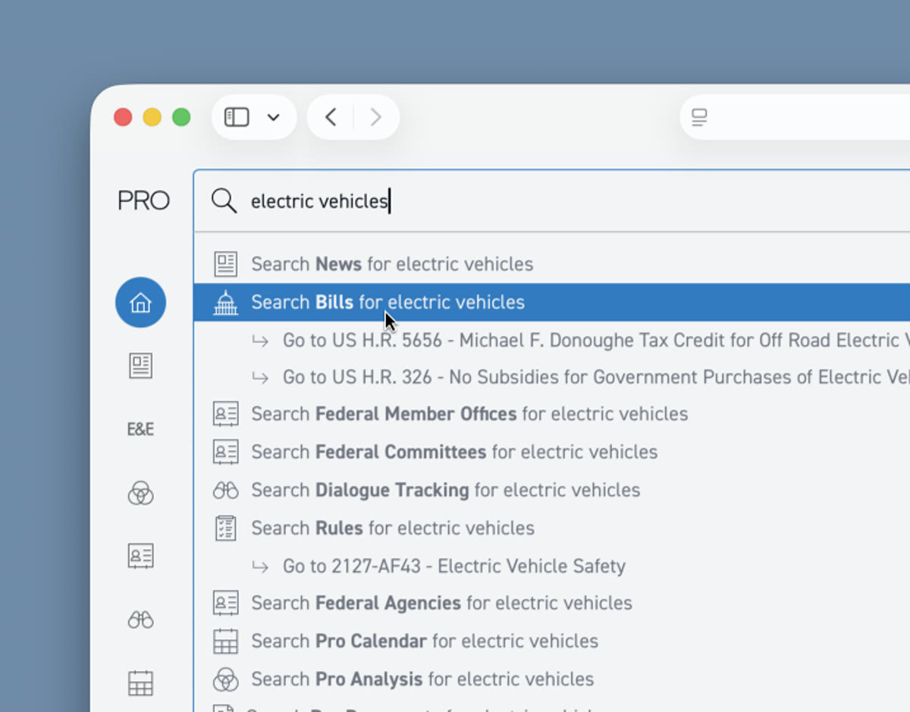The image size is (910, 712).
Task: Open the News icon in left sidebar
Action: point(140,366)
